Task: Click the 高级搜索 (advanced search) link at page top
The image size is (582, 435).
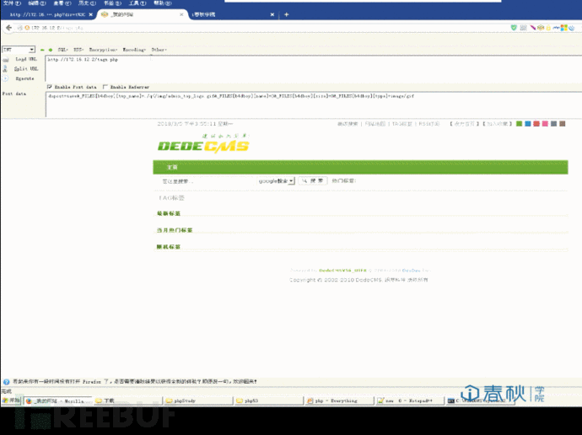Action: 348,124
